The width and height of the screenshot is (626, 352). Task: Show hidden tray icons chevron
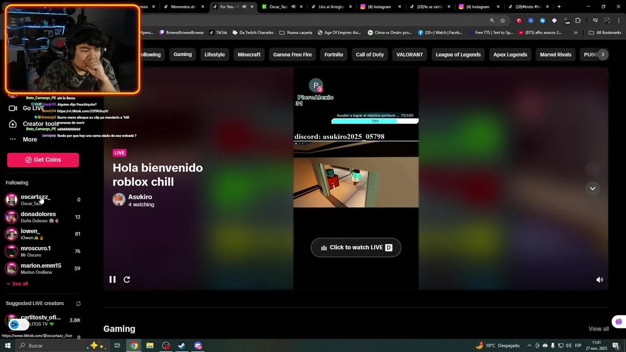click(x=529, y=346)
